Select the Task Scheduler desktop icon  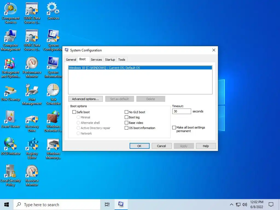coord(53,94)
